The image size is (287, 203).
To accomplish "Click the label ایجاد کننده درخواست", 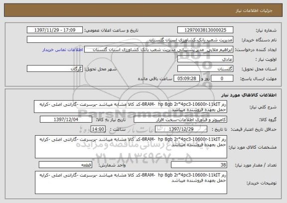I will click(256, 50).
